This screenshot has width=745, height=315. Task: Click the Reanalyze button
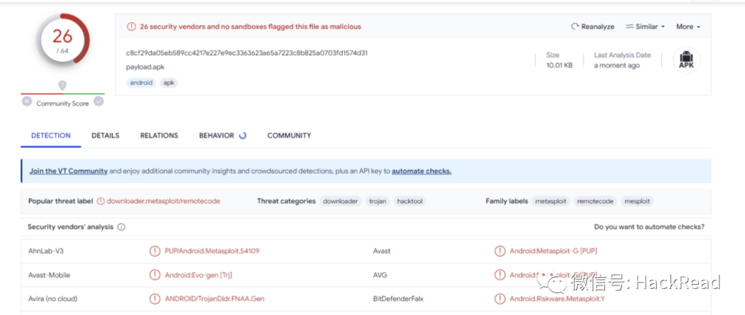(593, 27)
